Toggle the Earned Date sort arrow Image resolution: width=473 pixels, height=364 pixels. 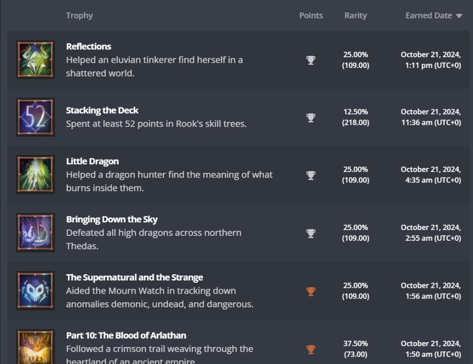(459, 16)
